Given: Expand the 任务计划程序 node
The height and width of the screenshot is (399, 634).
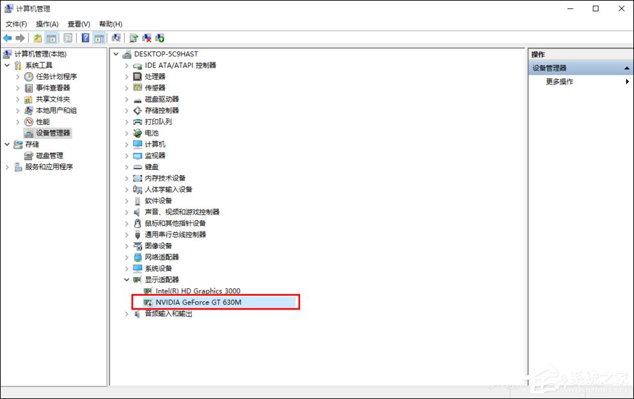Looking at the screenshot, I should pyautogui.click(x=18, y=77).
